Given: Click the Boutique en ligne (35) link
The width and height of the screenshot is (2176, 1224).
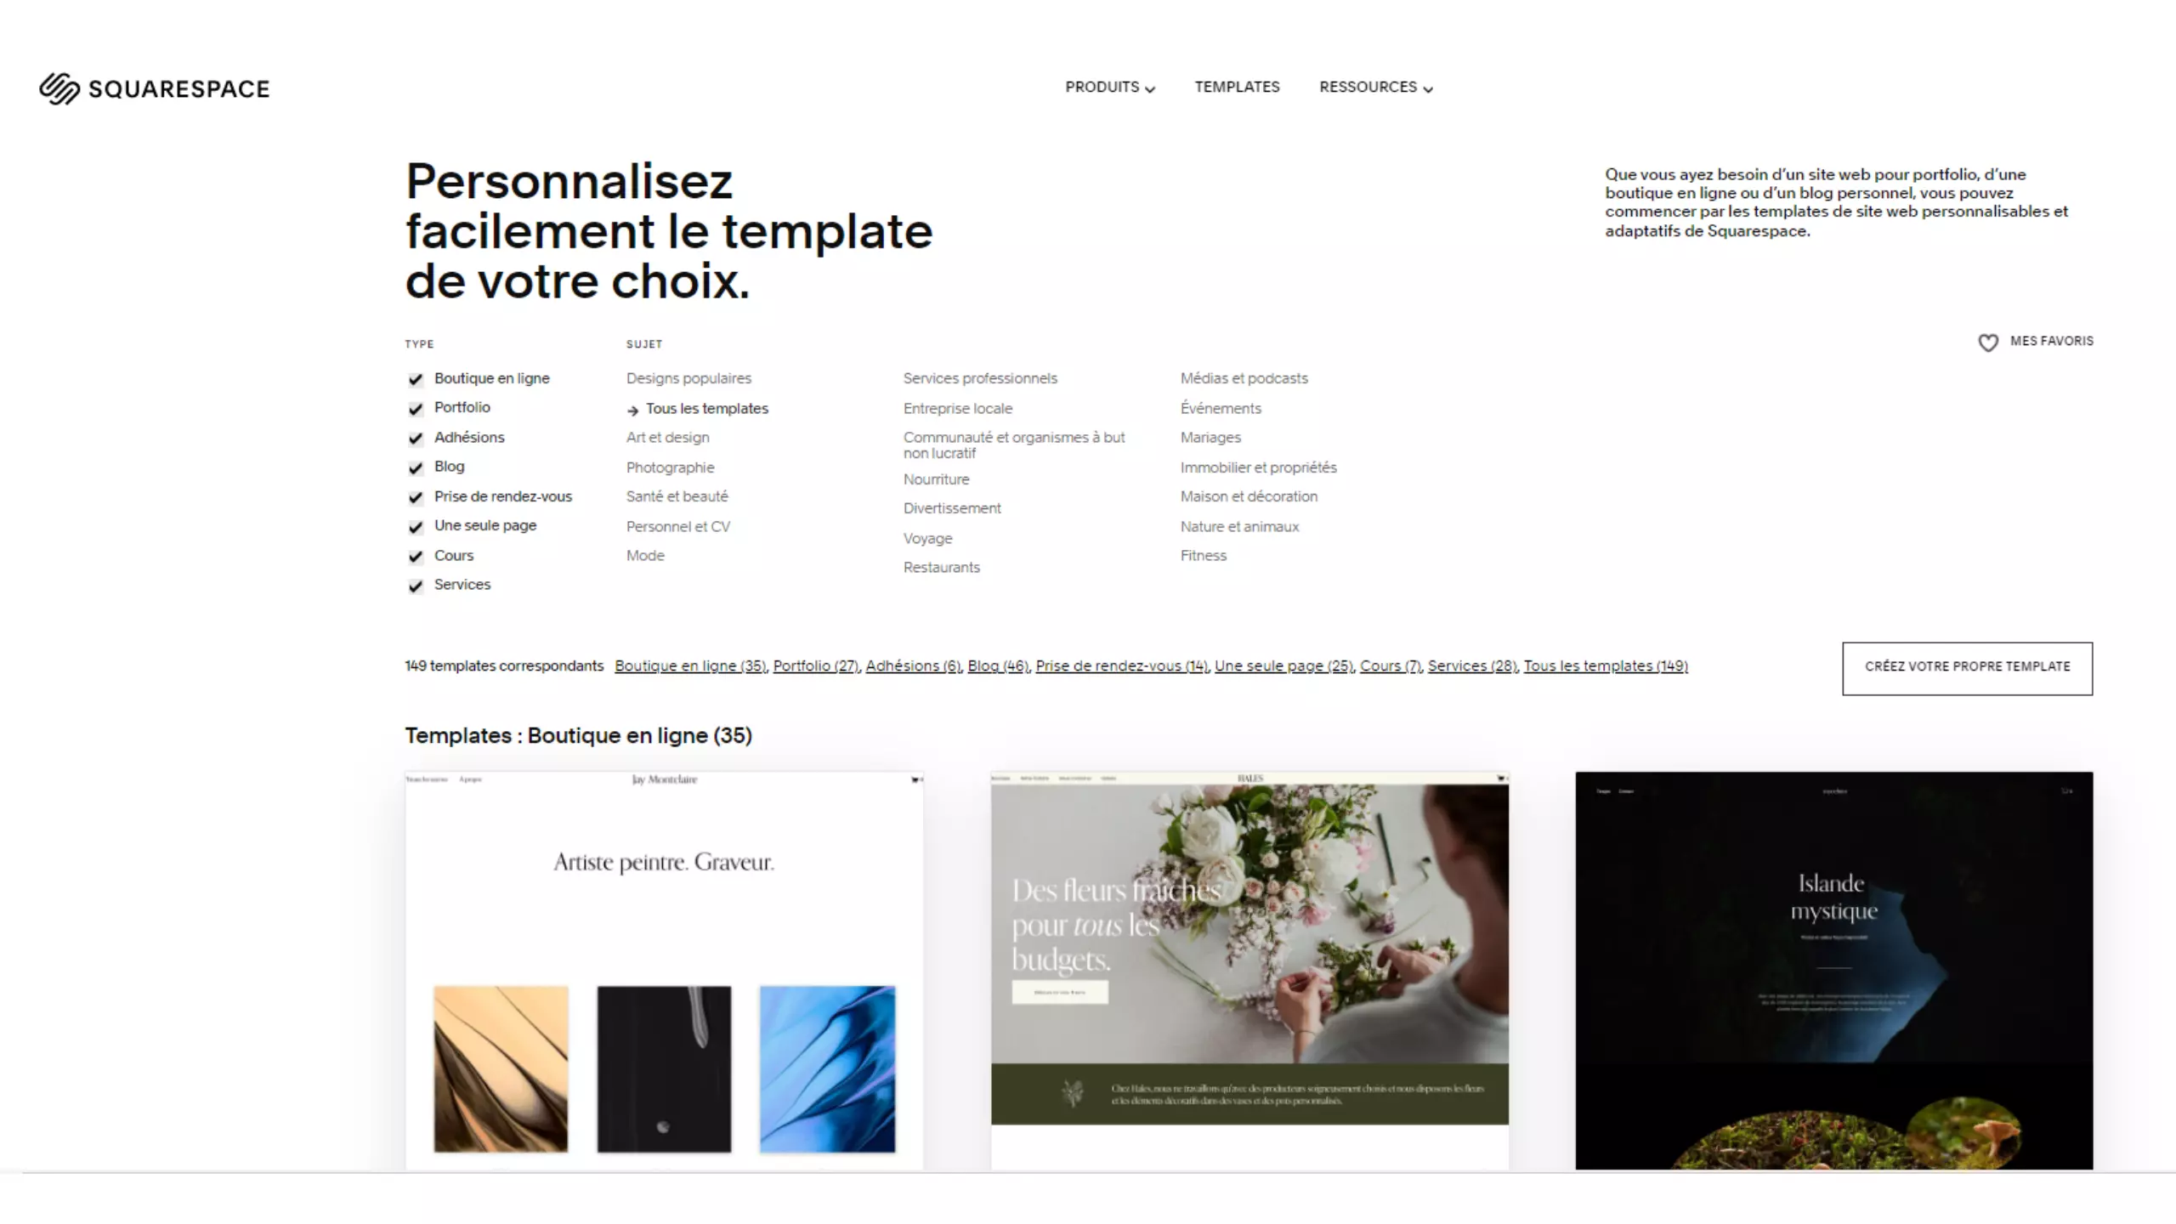Looking at the screenshot, I should click(690, 665).
